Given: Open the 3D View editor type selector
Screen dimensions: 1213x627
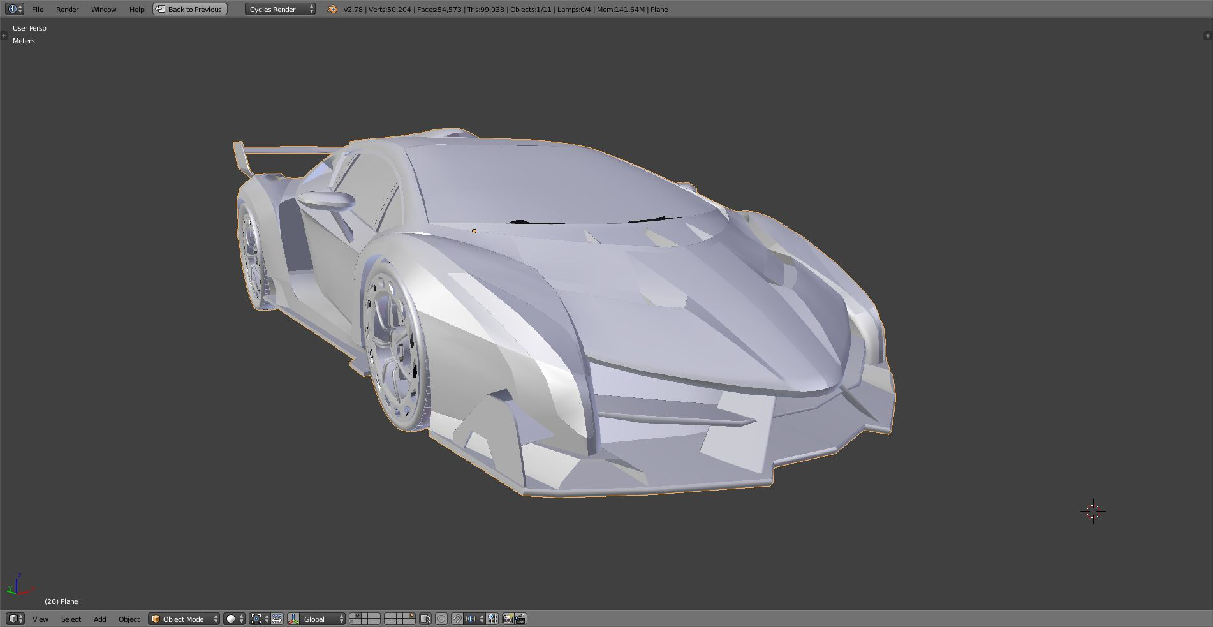Looking at the screenshot, I should (15, 619).
